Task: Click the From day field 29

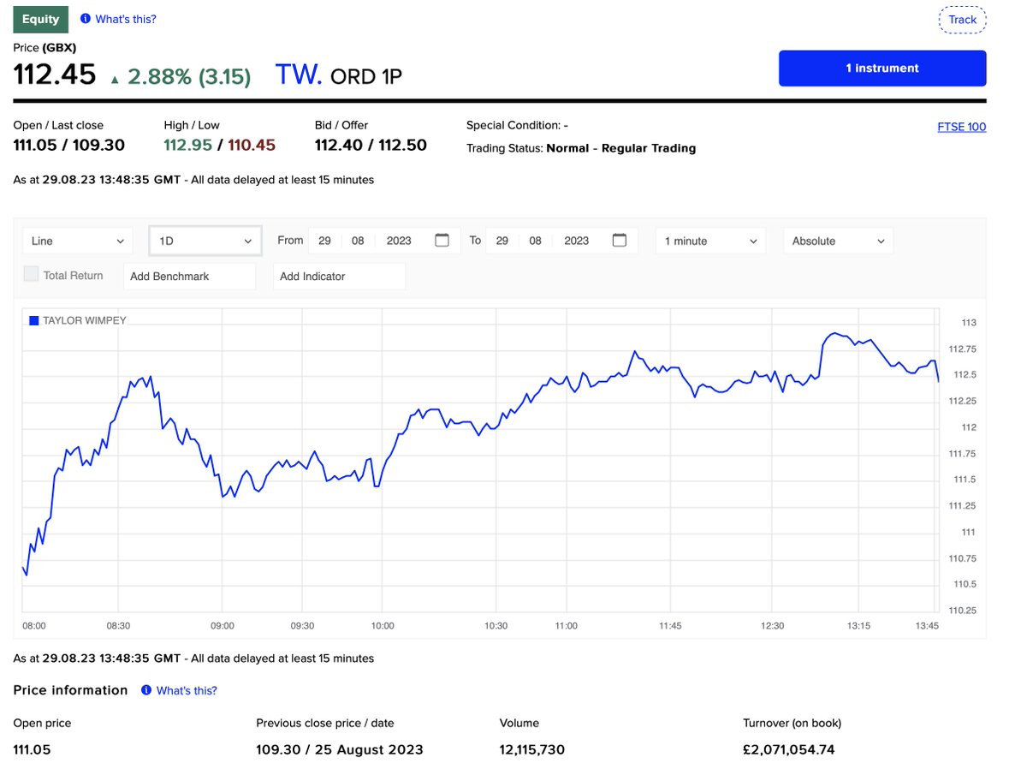Action: [x=325, y=241]
